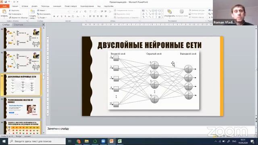Open PowerPoint from the Windows taskbar
Image resolution: width=258 pixels, height=145 pixels.
(111, 141)
